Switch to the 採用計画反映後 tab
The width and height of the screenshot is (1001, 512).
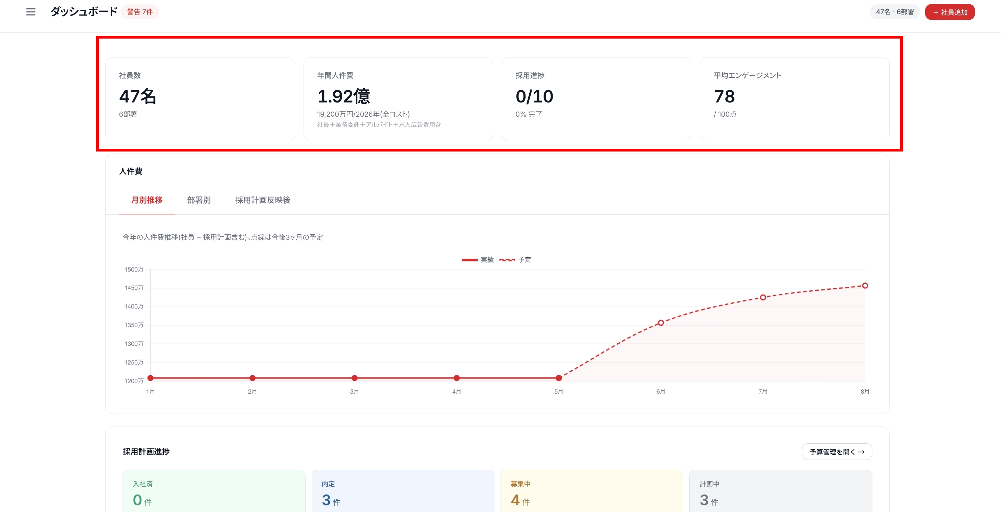pos(263,200)
